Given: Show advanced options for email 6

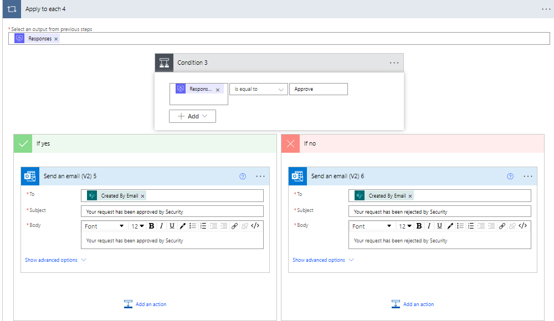Looking at the screenshot, I should 323,260.
